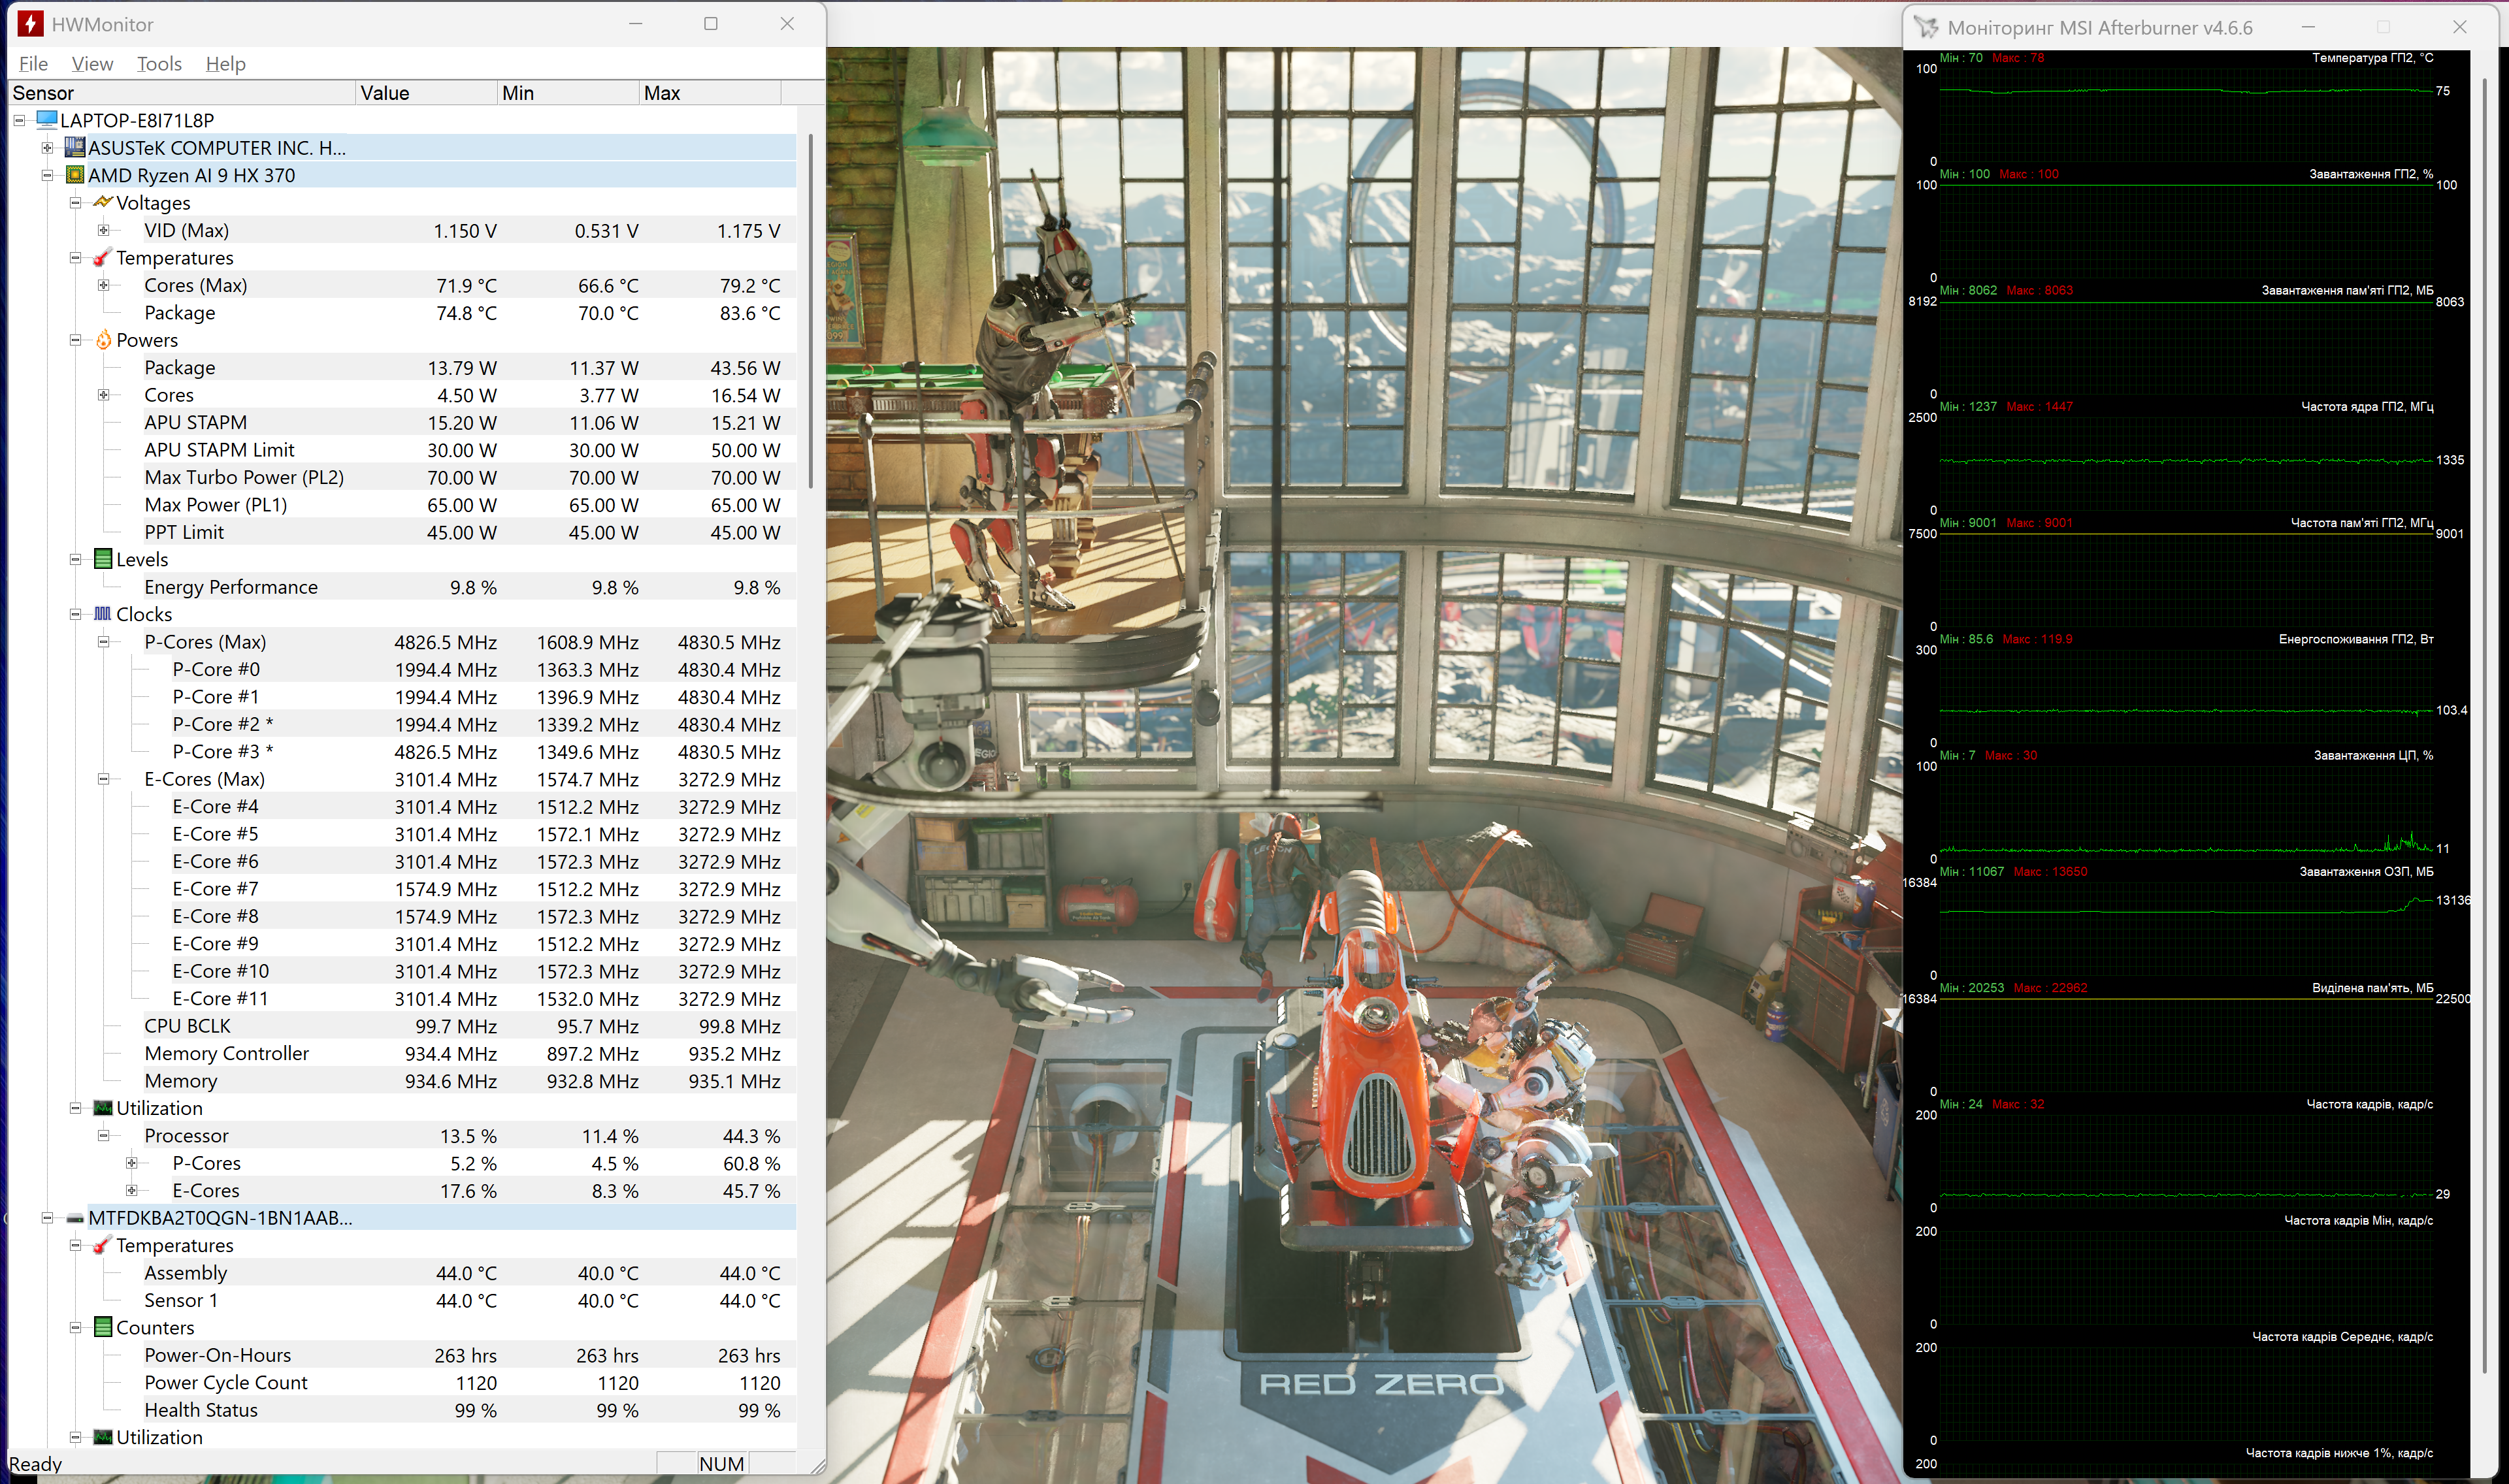Click the Temperatures thermometer icon under Ryzen
Image resolution: width=2509 pixels, height=1484 pixels.
[x=102, y=258]
